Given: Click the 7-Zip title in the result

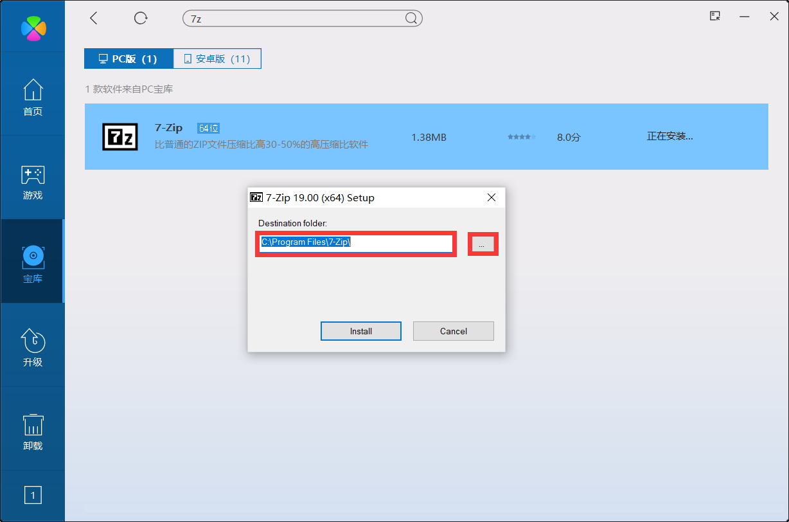Looking at the screenshot, I should coord(168,128).
